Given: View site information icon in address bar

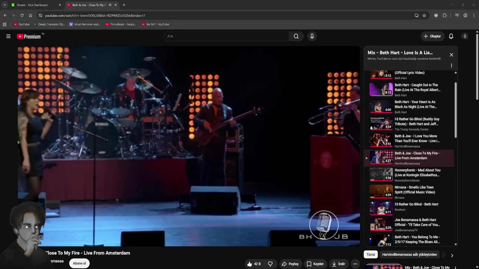Looking at the screenshot, I should click(40, 15).
